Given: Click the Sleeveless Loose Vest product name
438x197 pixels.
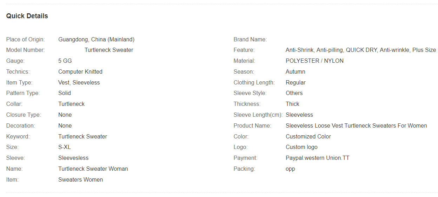Looking at the screenshot, I should point(356,126).
